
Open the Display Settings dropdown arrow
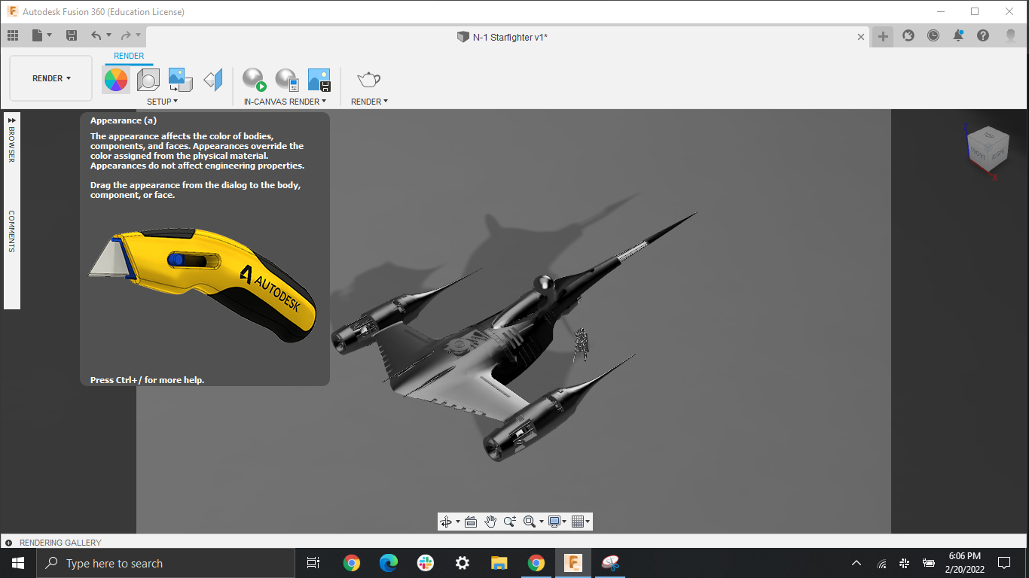pos(564,521)
